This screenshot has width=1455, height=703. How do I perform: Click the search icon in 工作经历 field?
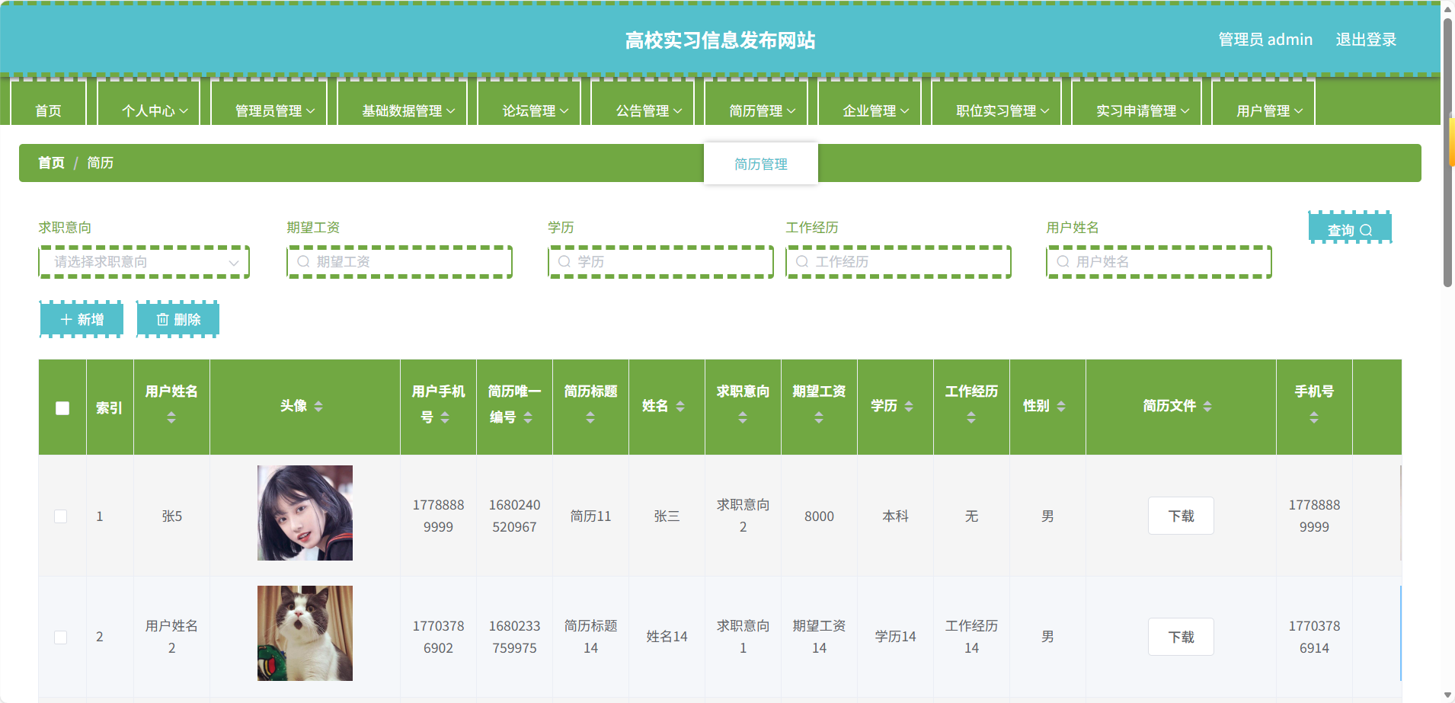[802, 261]
